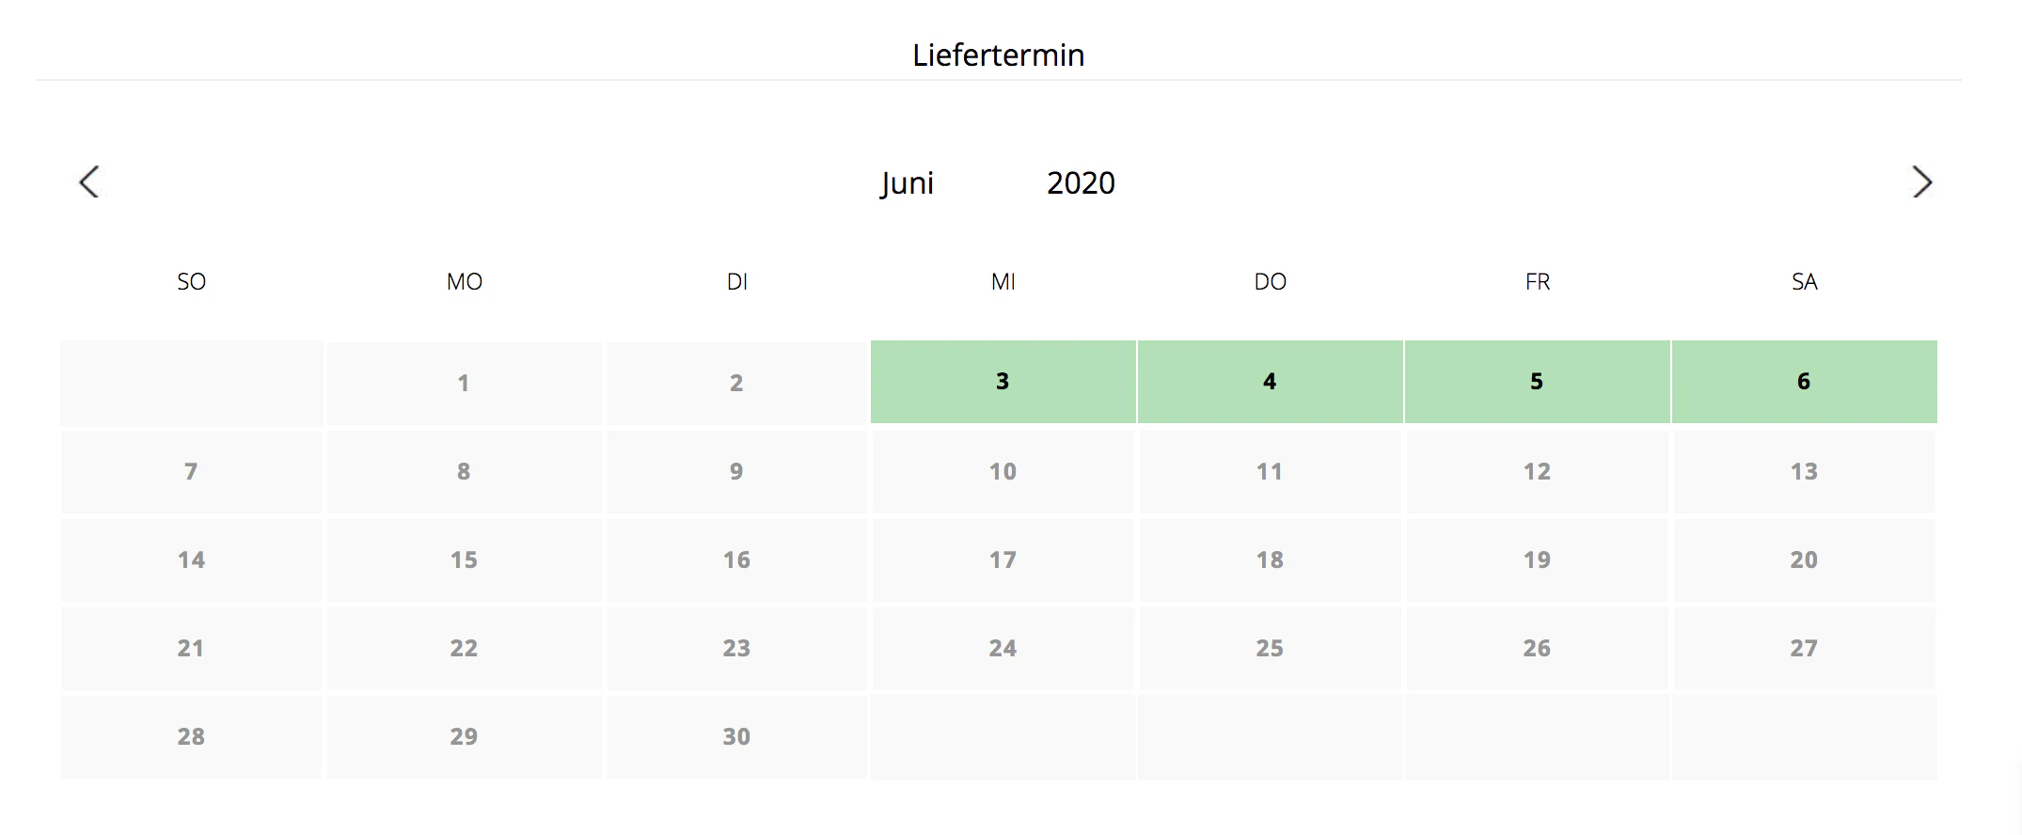
Task: Click the Liefertermin heading
Action: click(998, 55)
